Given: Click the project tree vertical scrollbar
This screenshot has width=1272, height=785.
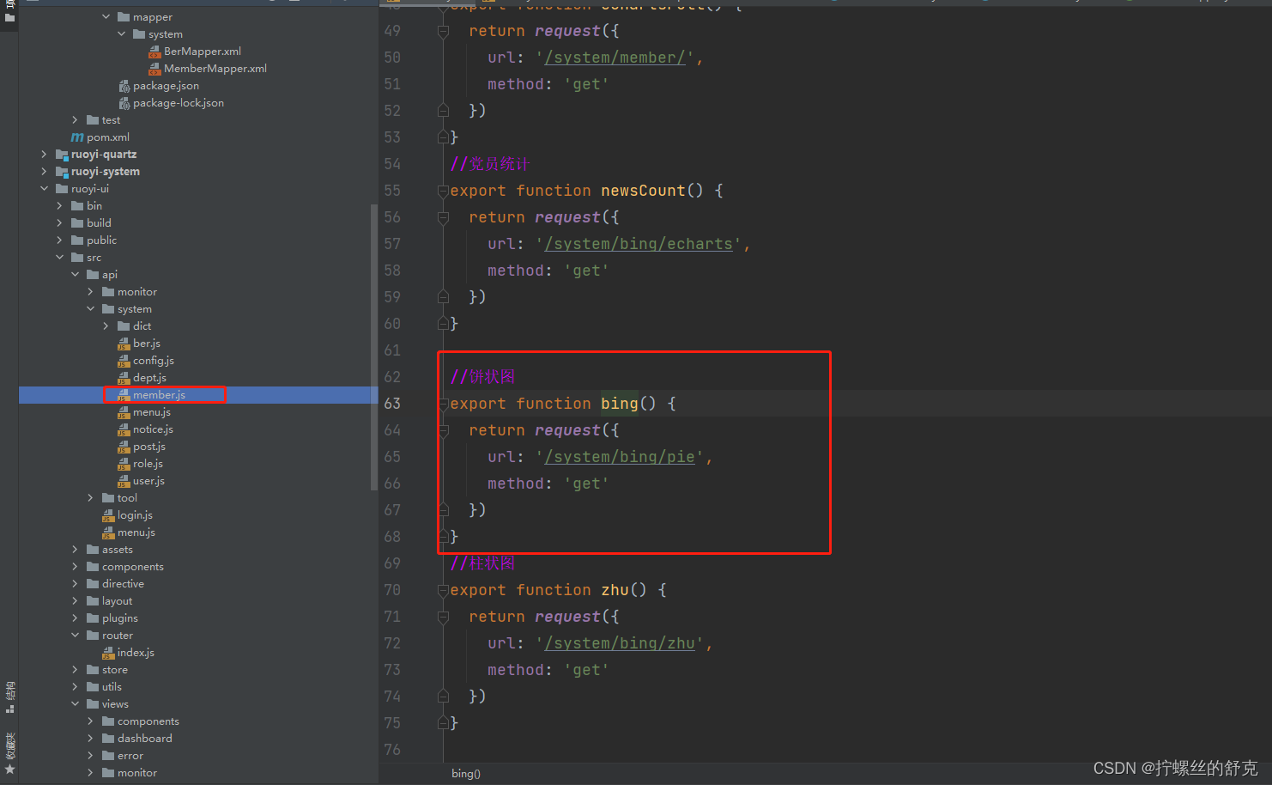Looking at the screenshot, I should [373, 347].
